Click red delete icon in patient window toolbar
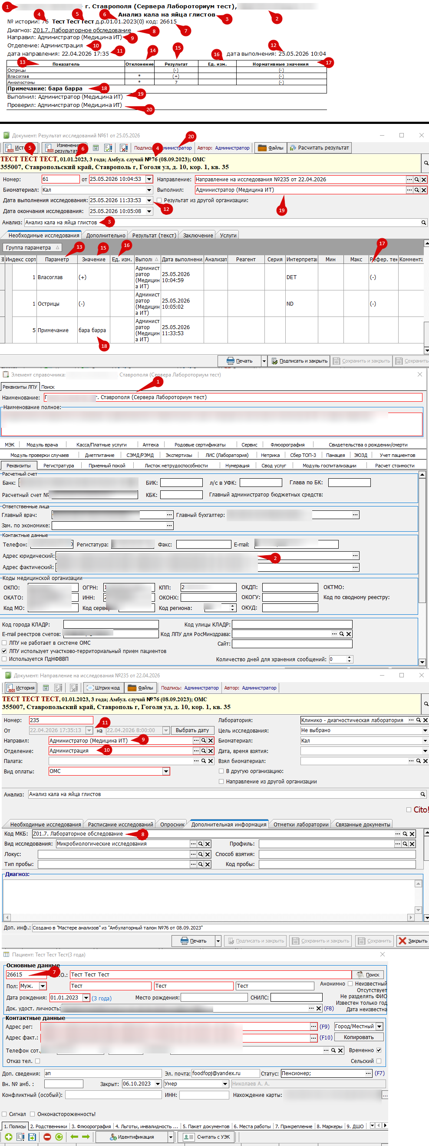The image size is (429, 1146). 47,1137
